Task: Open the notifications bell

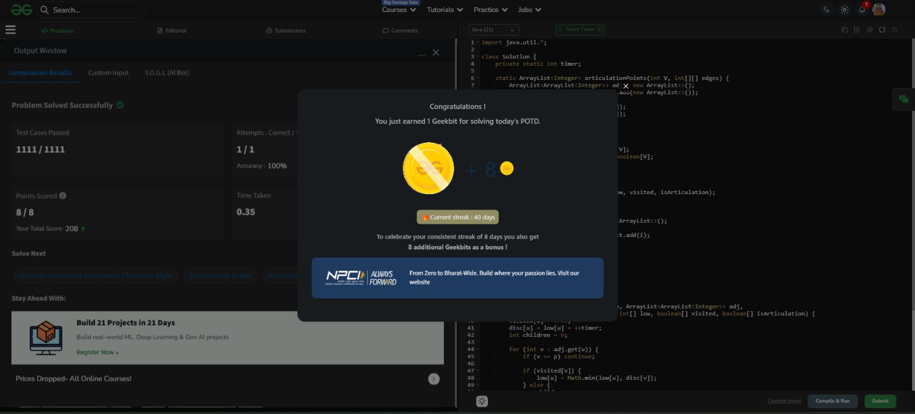Action: 862,10
